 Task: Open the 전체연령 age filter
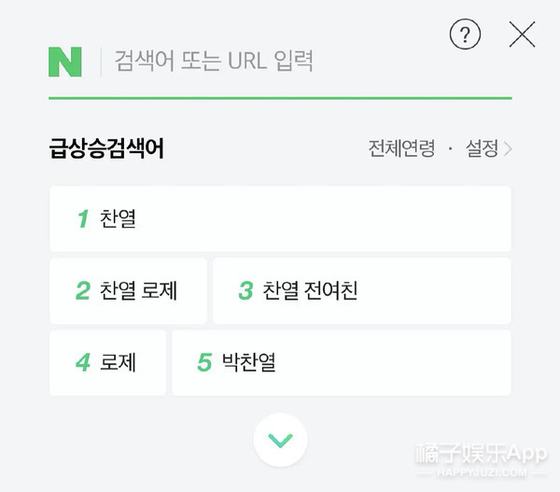[x=401, y=149]
